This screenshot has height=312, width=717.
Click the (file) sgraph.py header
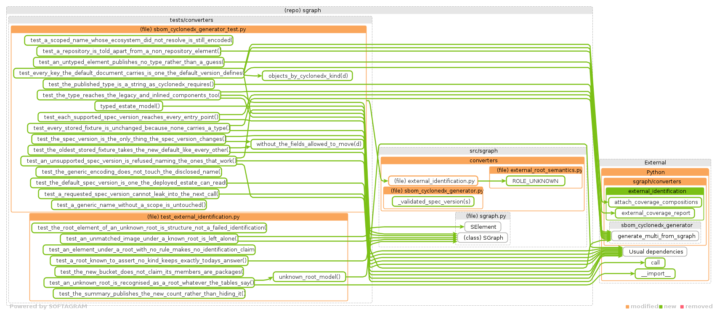pos(483,216)
